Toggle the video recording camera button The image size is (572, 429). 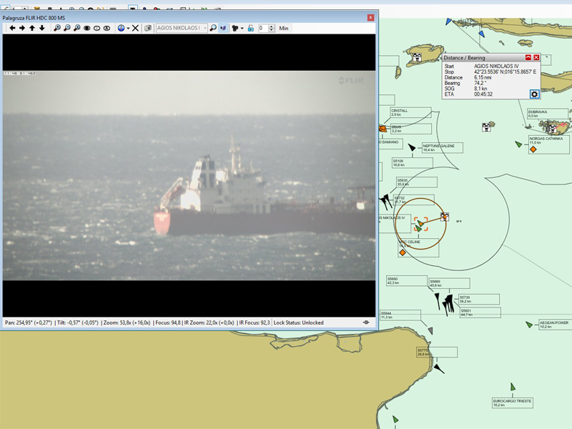point(235,28)
